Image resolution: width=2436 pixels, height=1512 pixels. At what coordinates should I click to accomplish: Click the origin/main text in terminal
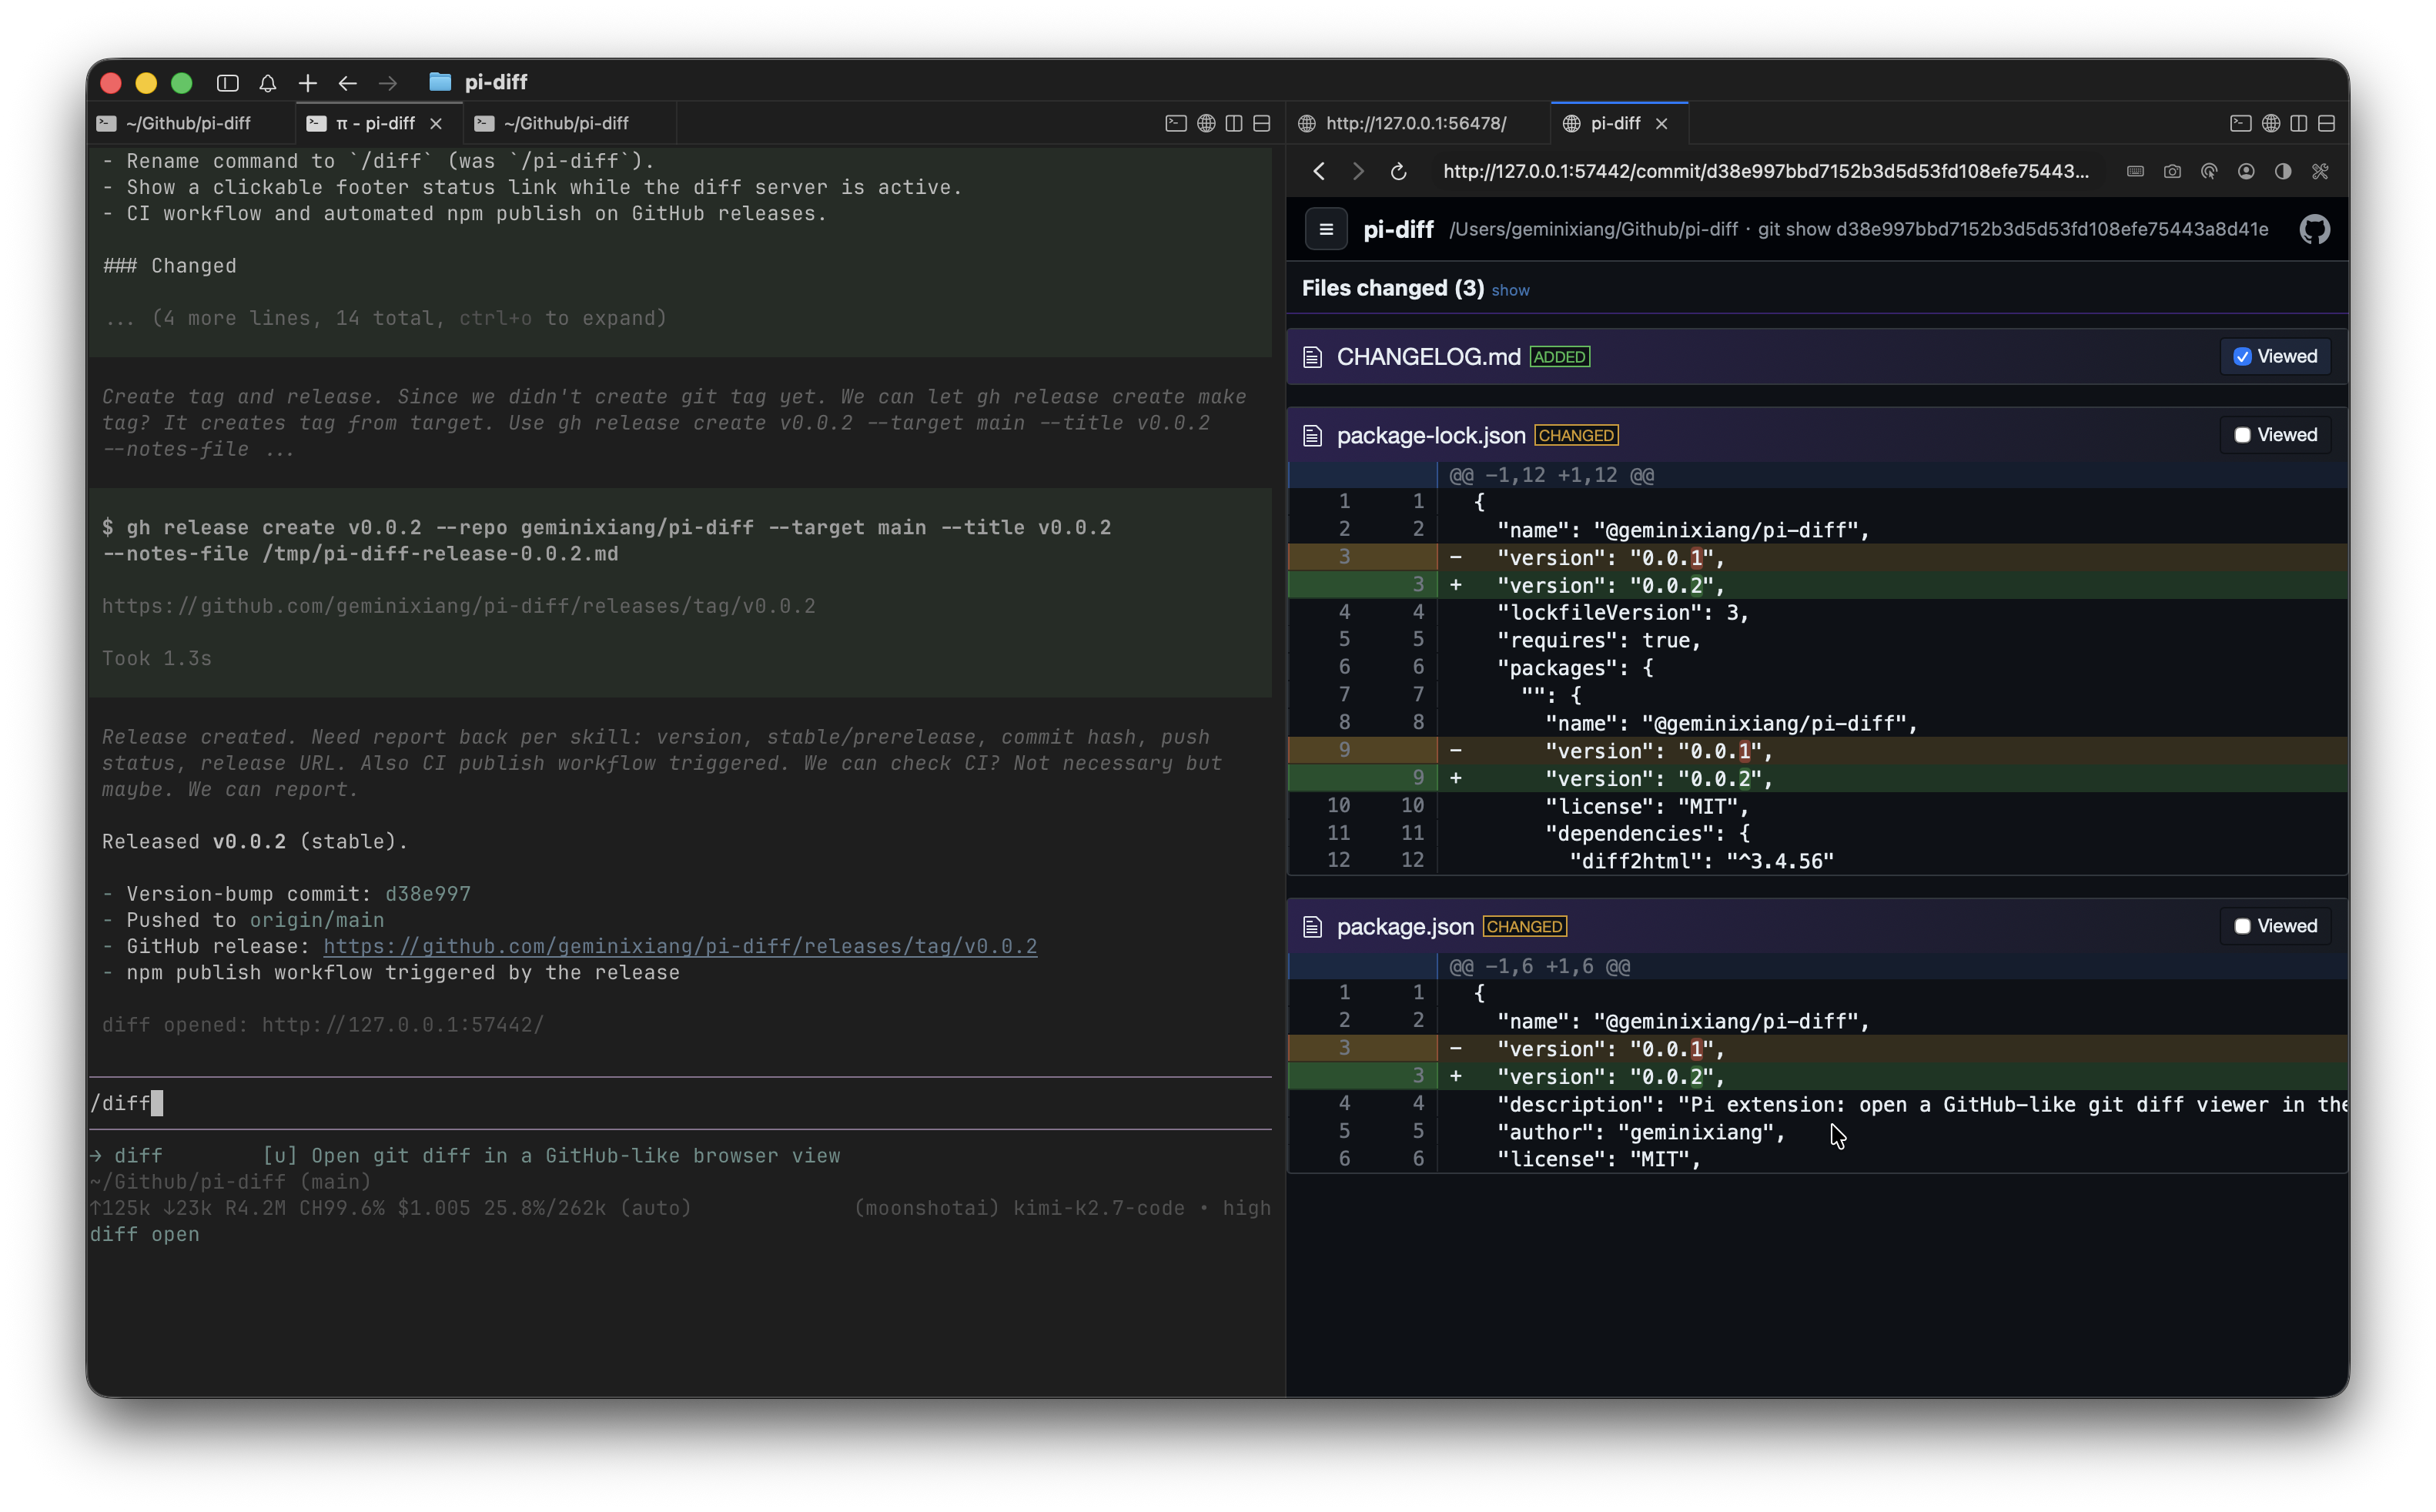click(x=317, y=920)
